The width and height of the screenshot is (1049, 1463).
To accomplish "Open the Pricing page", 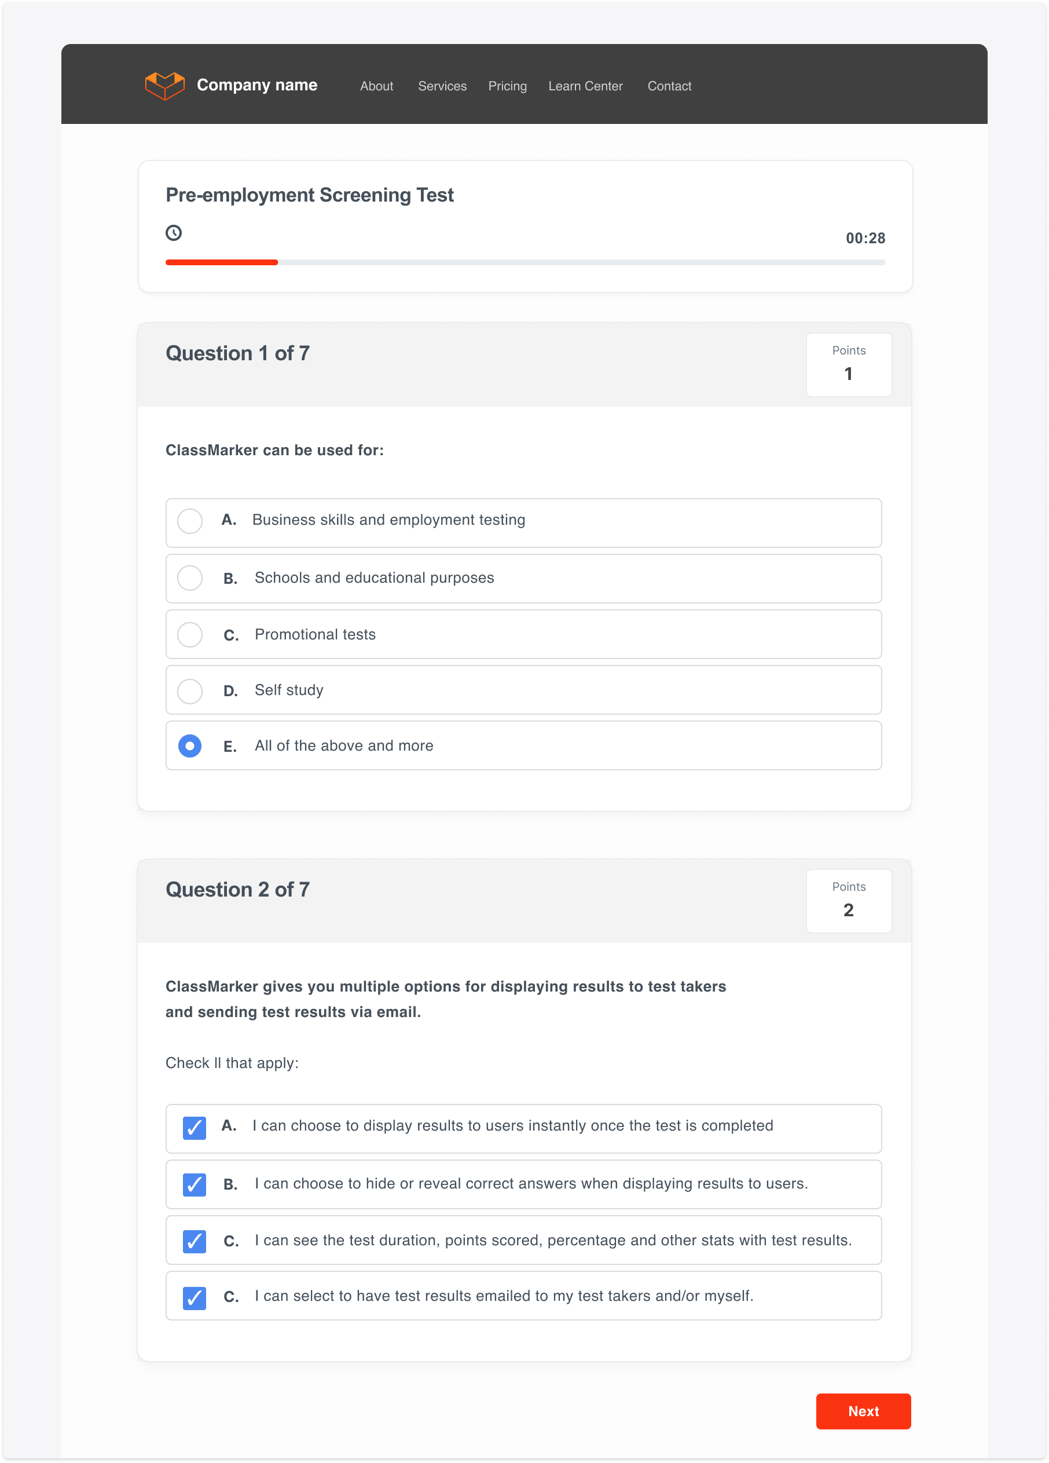I will [507, 86].
